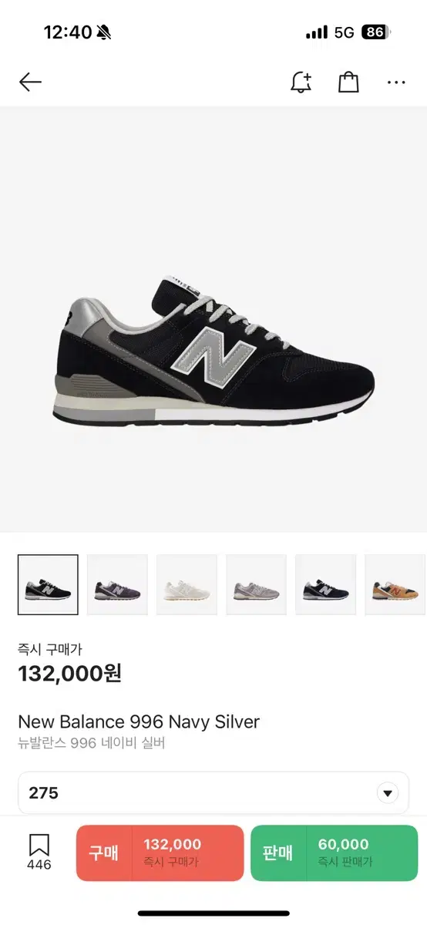Expand the size 275 dropdown arrow
The height and width of the screenshot is (925, 427).
click(x=388, y=793)
